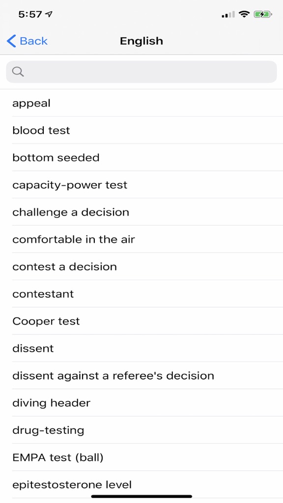Tap the 'contestant' list item
283x503 pixels.
tap(141, 294)
